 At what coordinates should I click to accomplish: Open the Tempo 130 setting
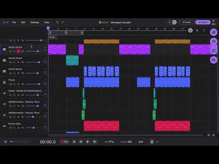(x=126, y=142)
